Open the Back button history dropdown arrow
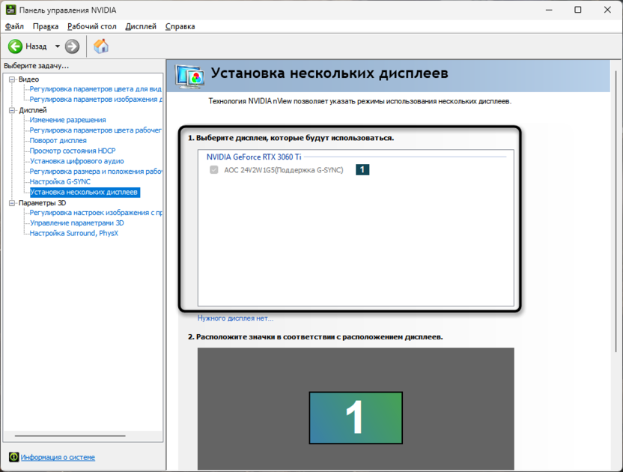This screenshot has height=472, width=623. click(x=57, y=46)
